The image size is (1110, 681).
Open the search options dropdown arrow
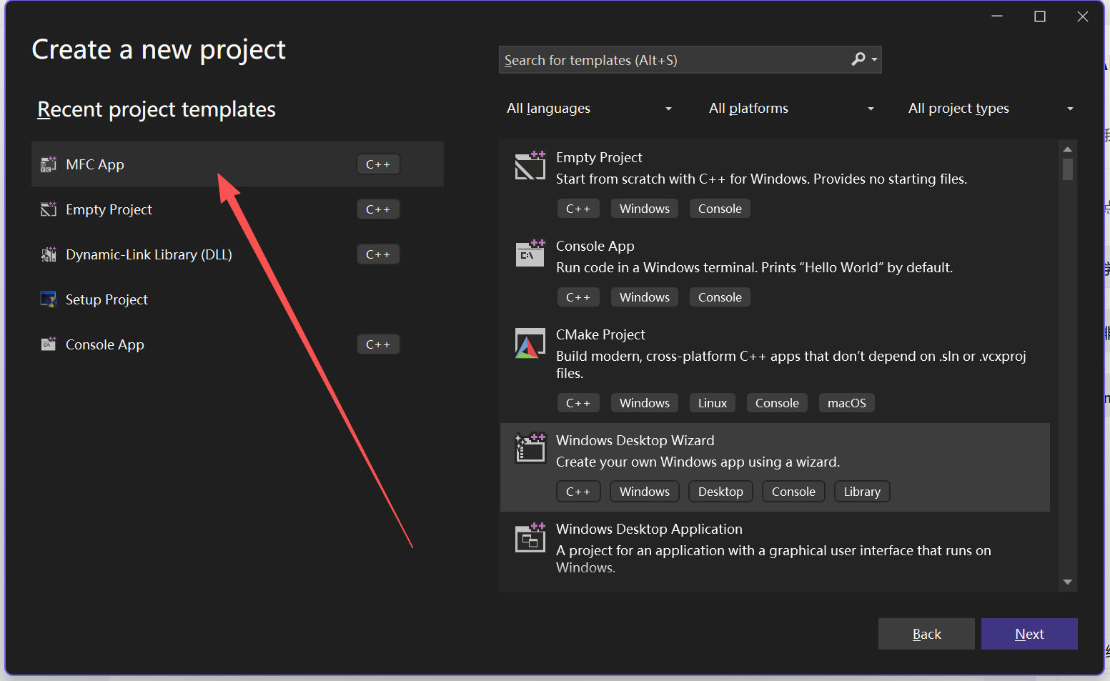[x=874, y=60]
